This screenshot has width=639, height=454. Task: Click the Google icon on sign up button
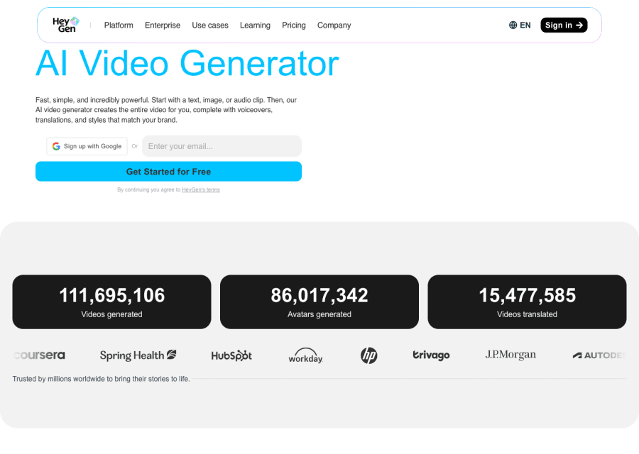pyautogui.click(x=56, y=146)
